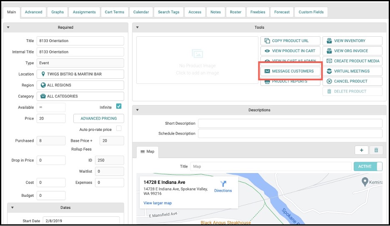
Task: Click the Message Customers envelope icon
Action: pyautogui.click(x=267, y=71)
